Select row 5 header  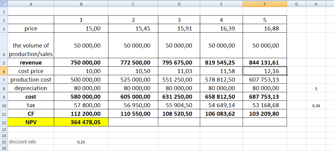point(4,63)
